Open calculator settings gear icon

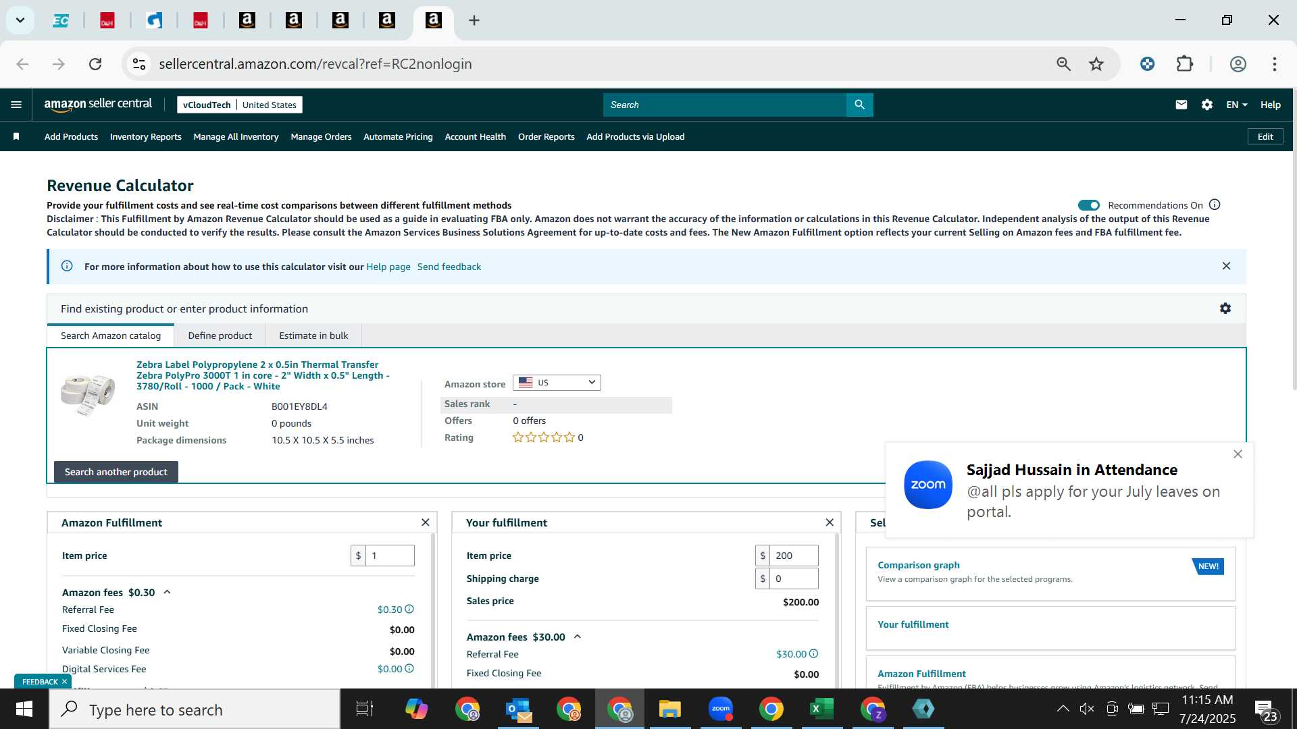(x=1225, y=308)
